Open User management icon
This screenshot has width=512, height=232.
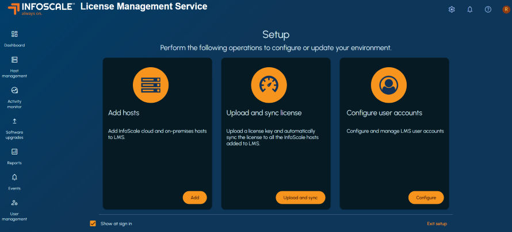coord(14,203)
